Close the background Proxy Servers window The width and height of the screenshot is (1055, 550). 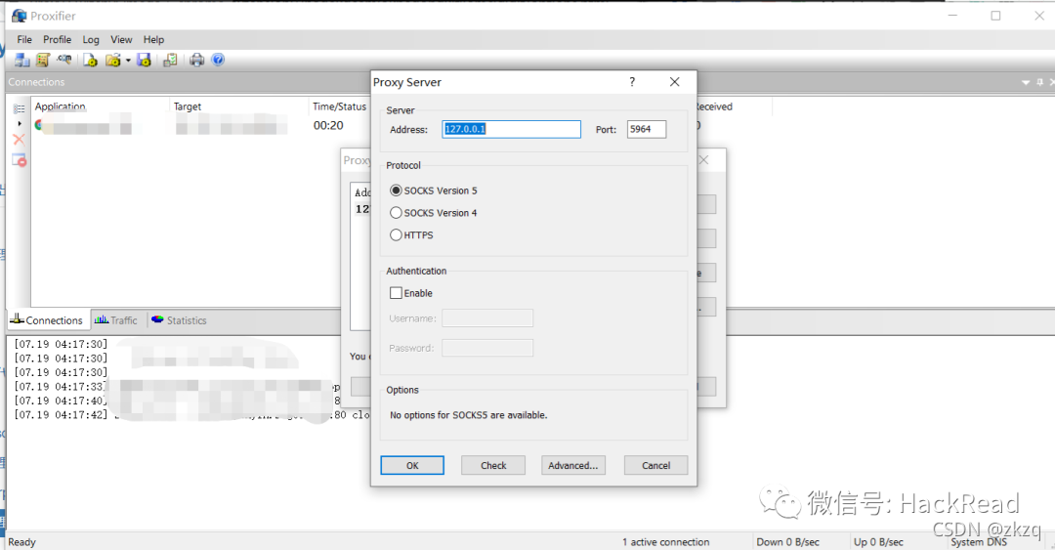tap(703, 160)
